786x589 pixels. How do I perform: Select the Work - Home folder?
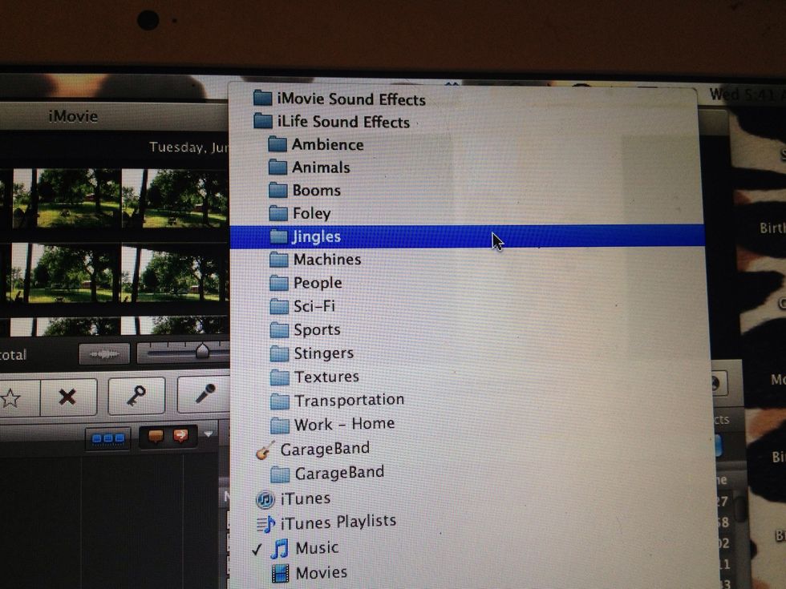point(344,425)
